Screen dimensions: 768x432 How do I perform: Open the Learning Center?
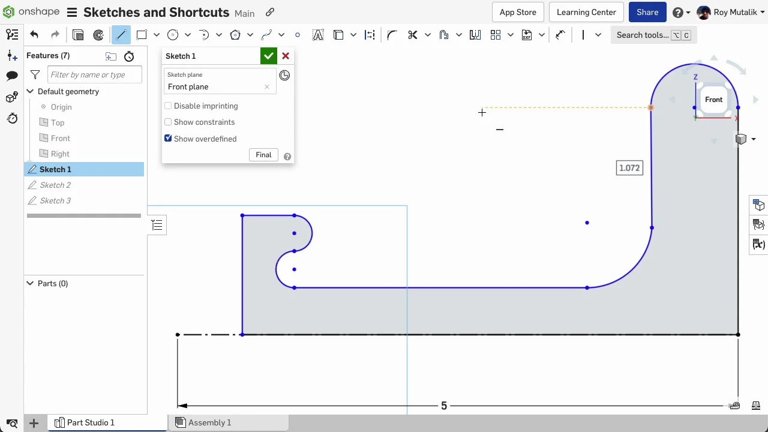pos(586,12)
